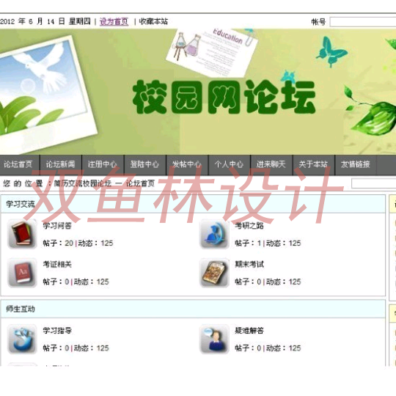Click 动态：125 under 疑难解答
396x396 pixels.
[284, 348]
